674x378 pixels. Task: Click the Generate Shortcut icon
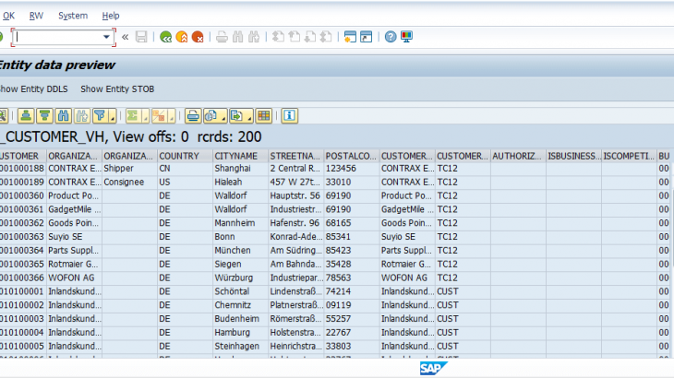366,37
